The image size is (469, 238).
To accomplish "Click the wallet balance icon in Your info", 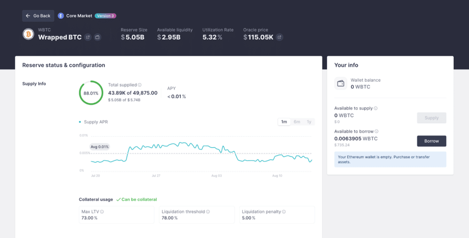I will click(x=341, y=83).
